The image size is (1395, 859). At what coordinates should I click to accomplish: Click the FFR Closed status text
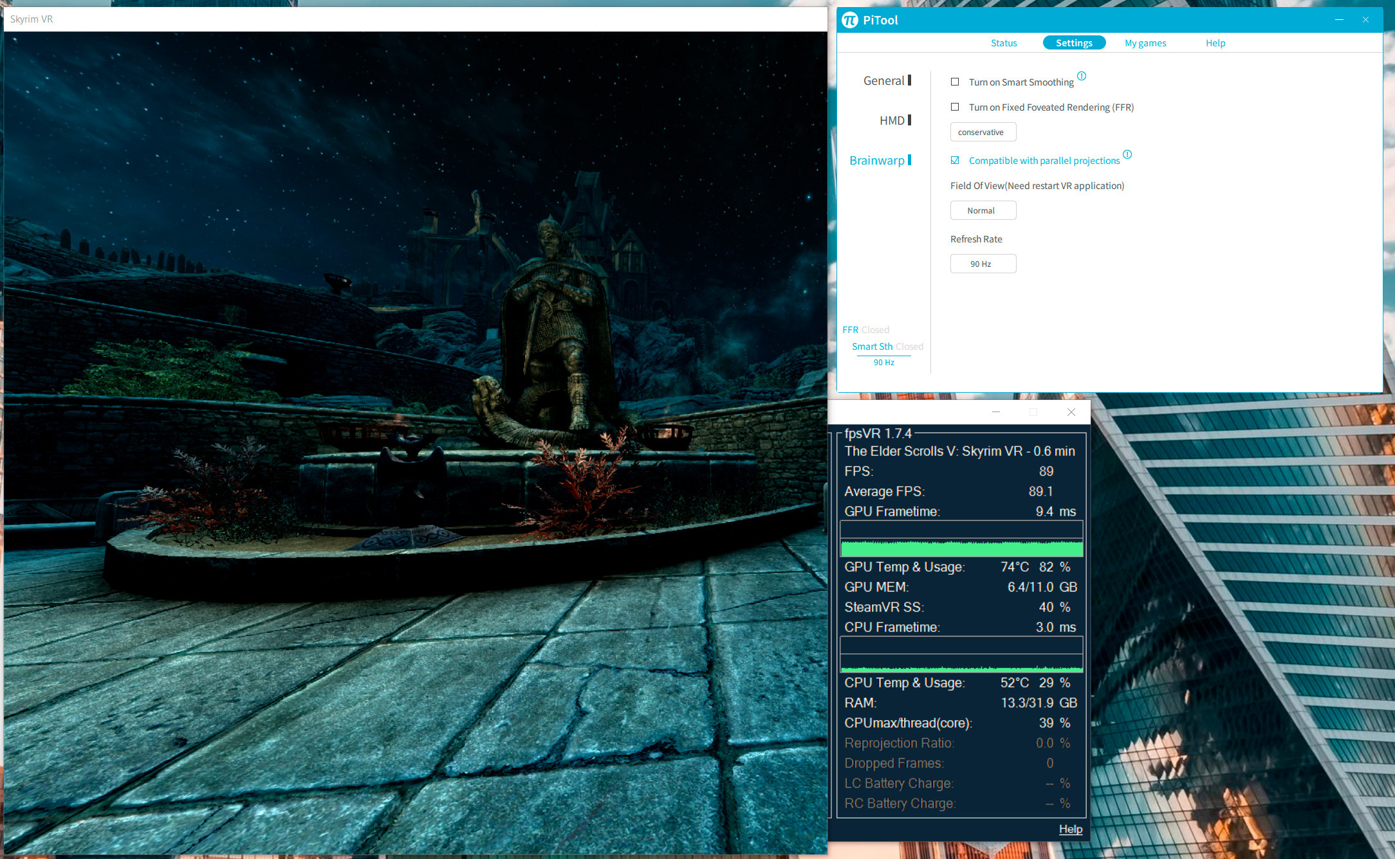[x=866, y=330]
